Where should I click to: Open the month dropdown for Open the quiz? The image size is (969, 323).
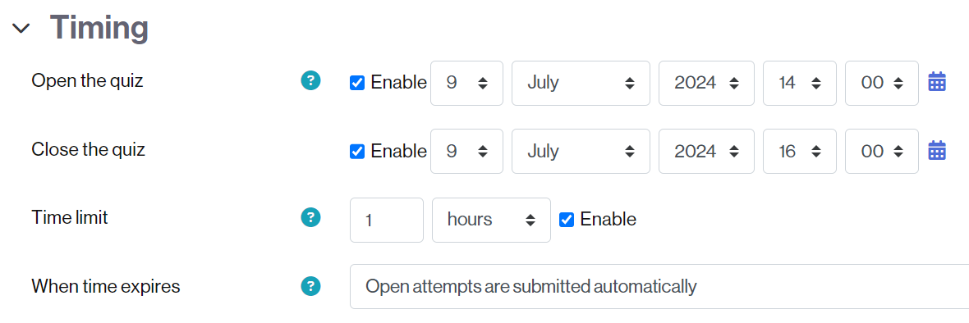coord(581,83)
